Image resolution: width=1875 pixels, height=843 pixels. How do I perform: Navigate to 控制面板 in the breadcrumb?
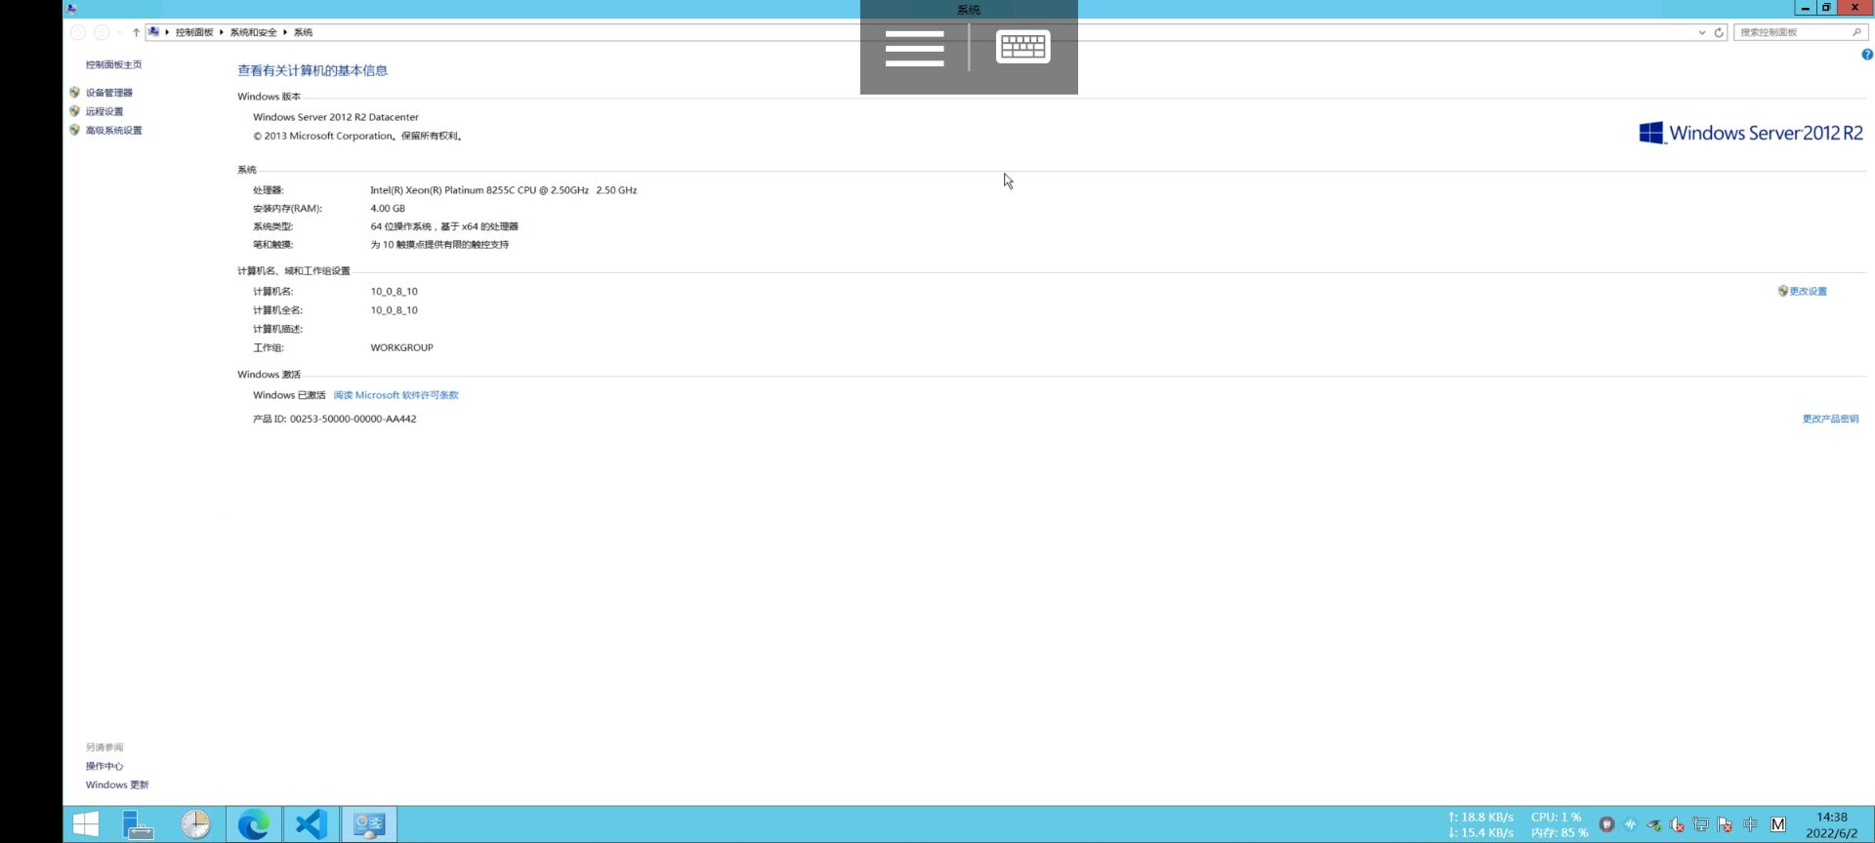tap(194, 32)
